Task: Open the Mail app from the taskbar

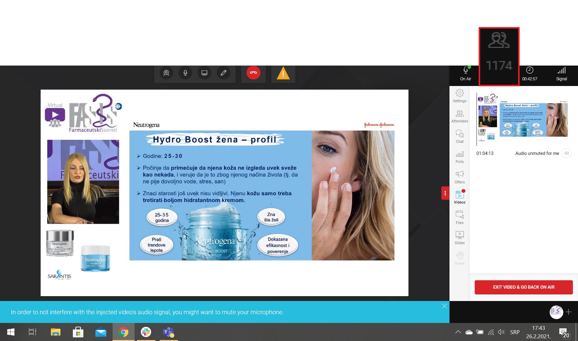Action: tap(101, 332)
